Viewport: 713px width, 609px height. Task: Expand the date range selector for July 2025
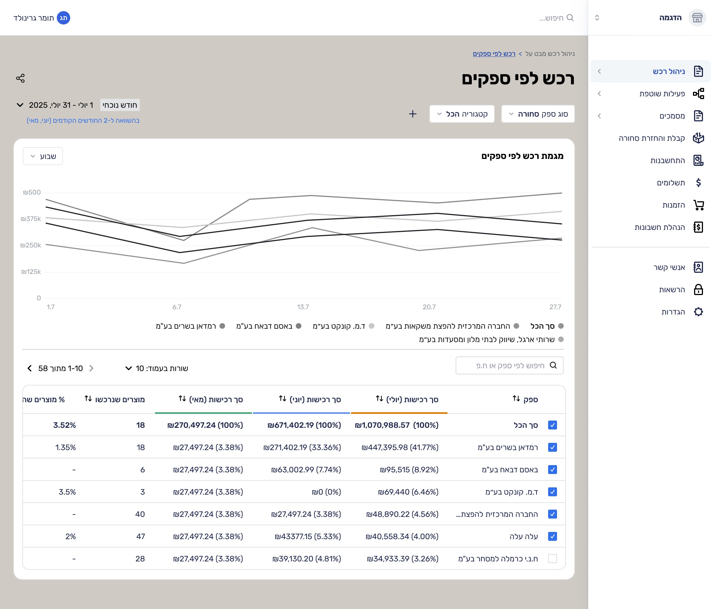point(20,105)
